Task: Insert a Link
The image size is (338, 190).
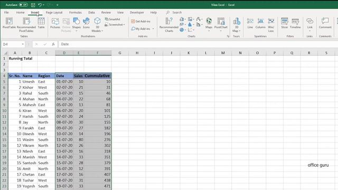Action: (x=310, y=24)
